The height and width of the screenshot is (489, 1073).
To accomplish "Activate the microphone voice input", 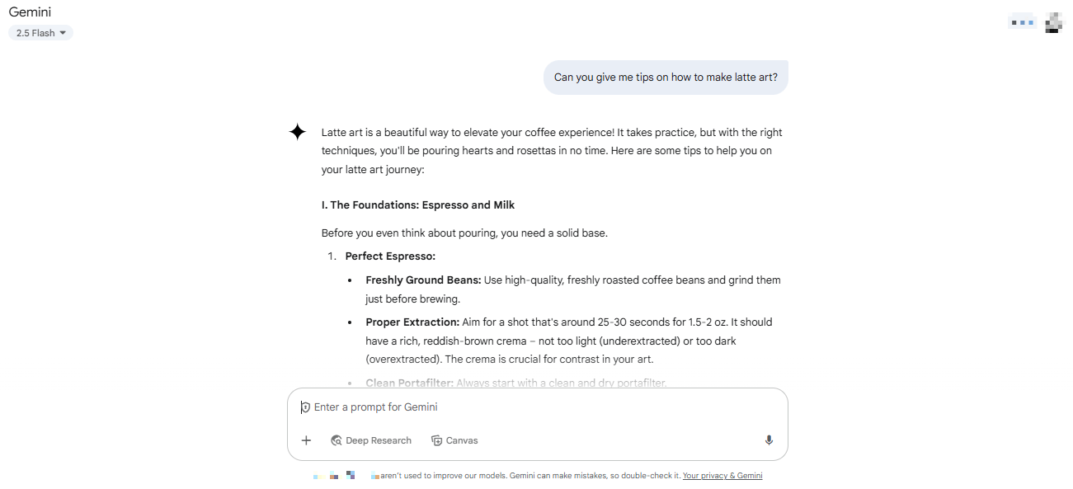I will (769, 440).
